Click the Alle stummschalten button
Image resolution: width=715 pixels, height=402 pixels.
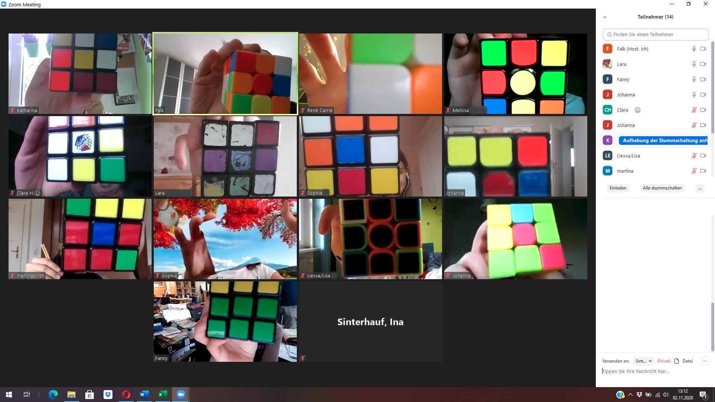click(x=662, y=188)
